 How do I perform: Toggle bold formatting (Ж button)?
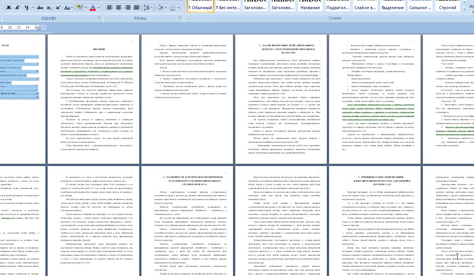(x=8, y=8)
